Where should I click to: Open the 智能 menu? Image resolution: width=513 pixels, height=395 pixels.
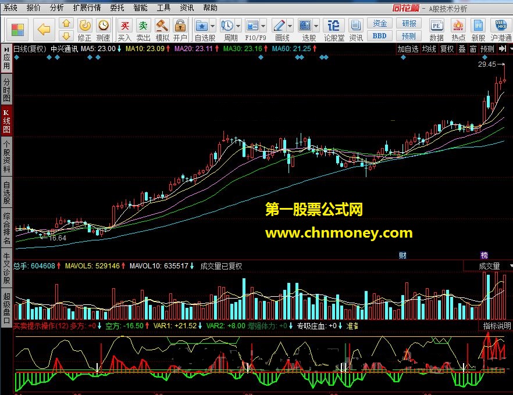pyautogui.click(x=140, y=8)
